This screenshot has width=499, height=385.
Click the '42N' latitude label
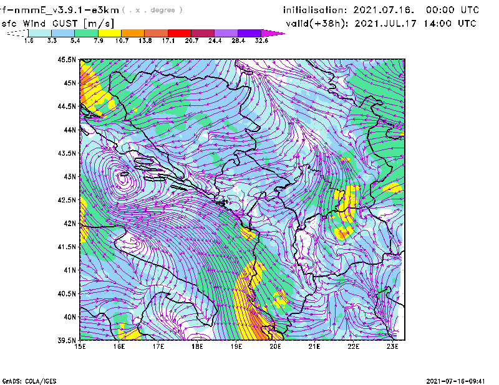70,223
